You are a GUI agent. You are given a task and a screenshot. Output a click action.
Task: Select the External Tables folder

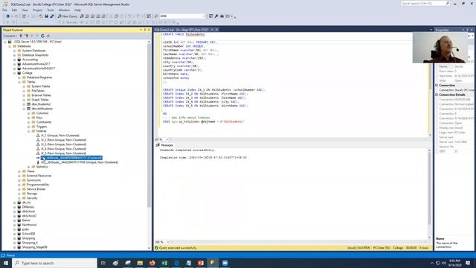42,95
